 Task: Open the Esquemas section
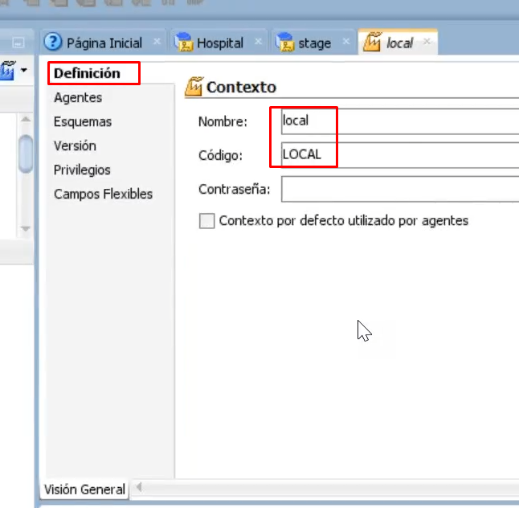83,121
